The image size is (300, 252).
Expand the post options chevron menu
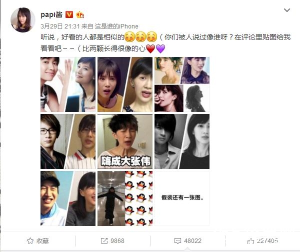tap(287, 10)
